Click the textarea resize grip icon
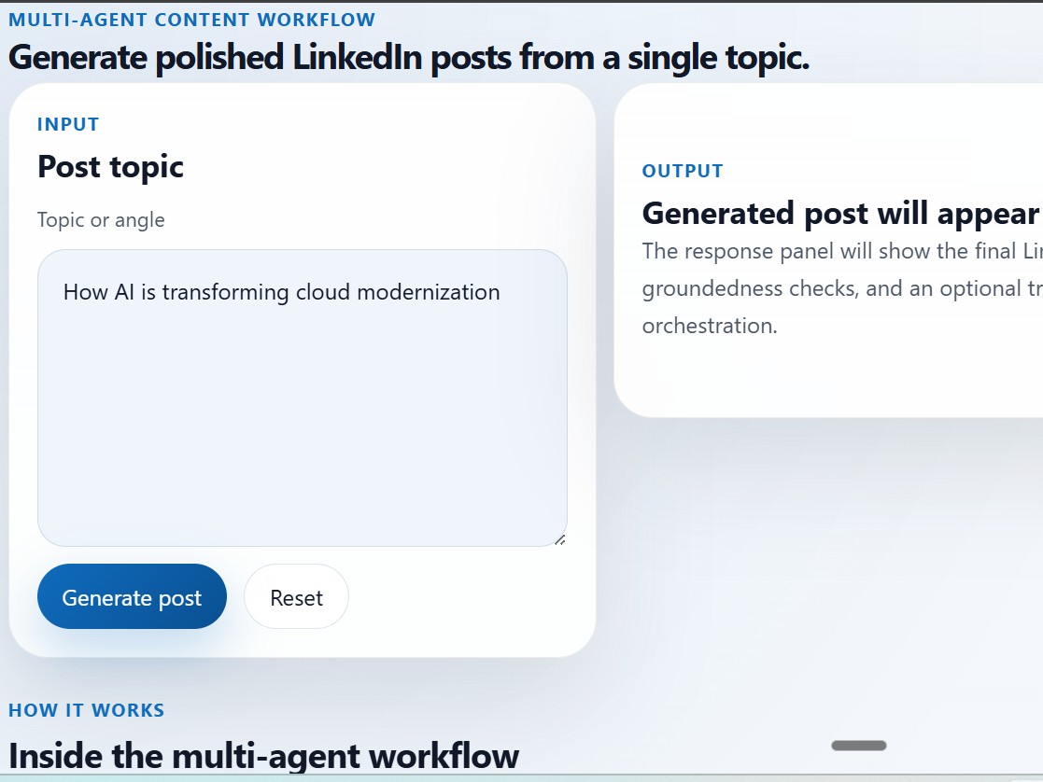The height and width of the screenshot is (782, 1043). pyautogui.click(x=560, y=539)
